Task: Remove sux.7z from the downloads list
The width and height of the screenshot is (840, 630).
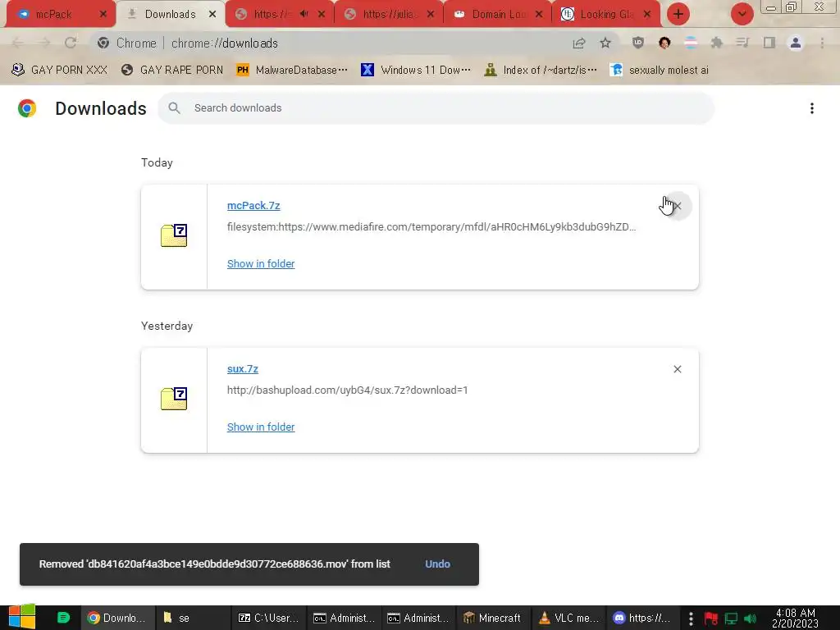Action: 677,369
